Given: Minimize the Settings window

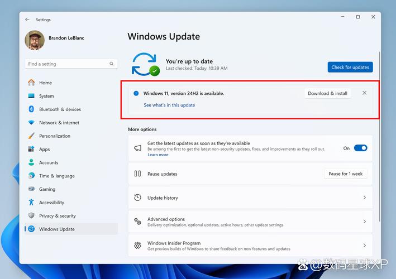Looking at the screenshot, I should pyautogui.click(x=343, y=17).
